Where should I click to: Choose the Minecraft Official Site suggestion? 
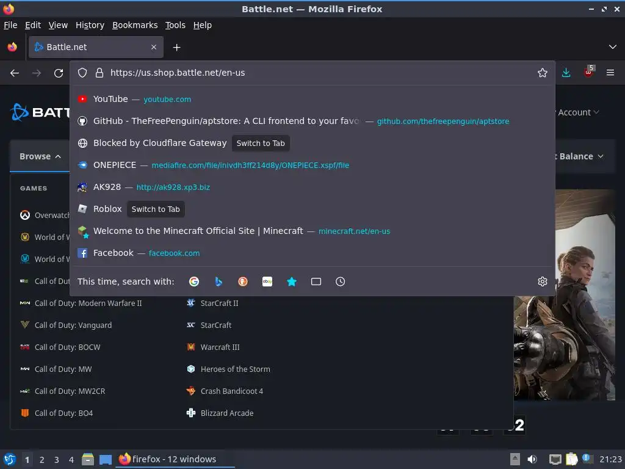(312, 231)
